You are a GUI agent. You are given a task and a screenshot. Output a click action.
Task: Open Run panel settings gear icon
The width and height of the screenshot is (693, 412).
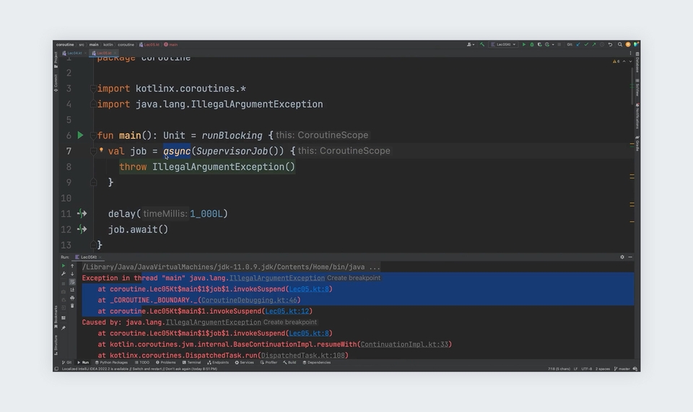[x=622, y=257]
